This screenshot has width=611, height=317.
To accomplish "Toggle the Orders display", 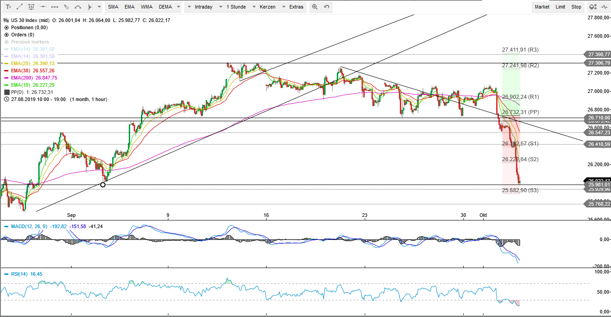I will (x=6, y=35).
